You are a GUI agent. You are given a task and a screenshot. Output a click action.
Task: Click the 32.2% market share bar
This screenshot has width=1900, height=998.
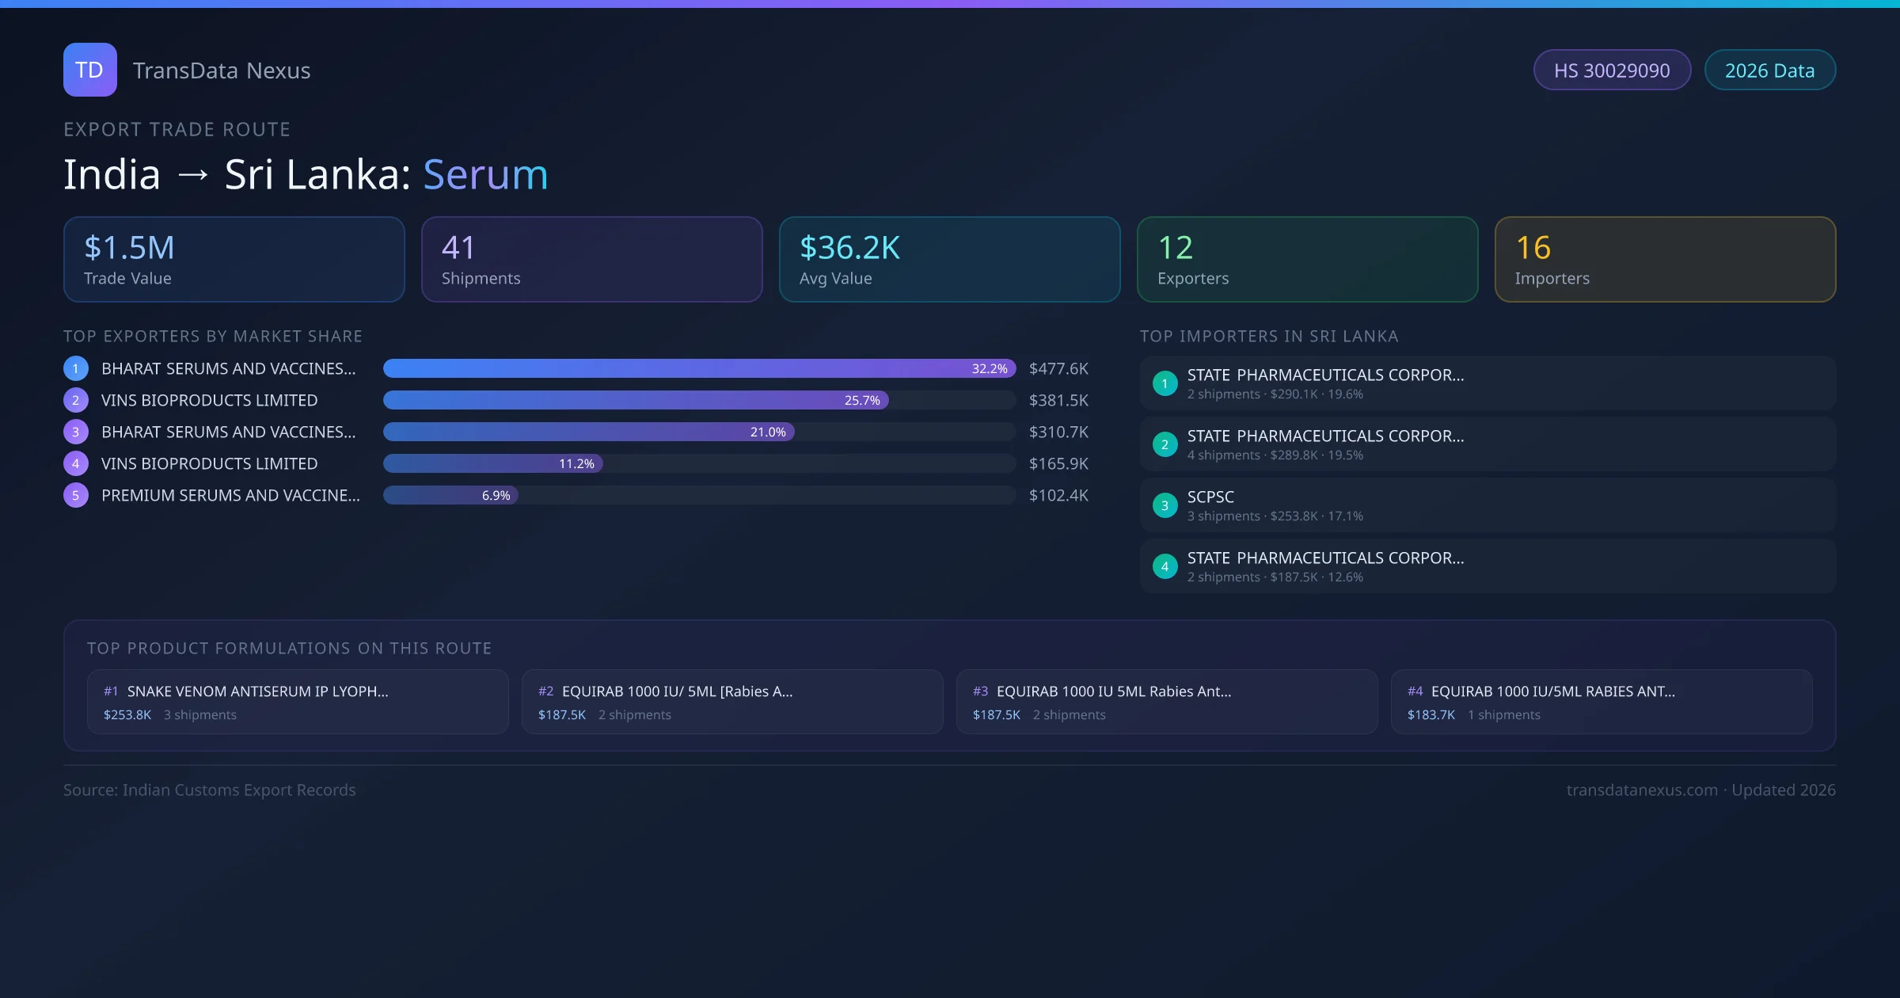(x=699, y=368)
